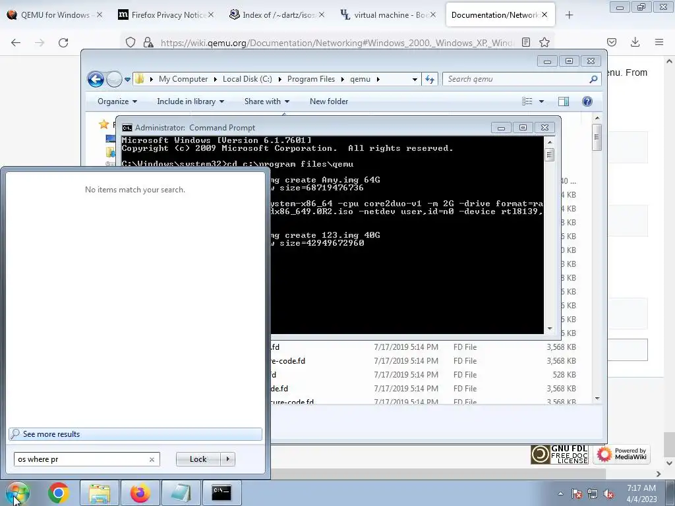Close the QEMU for Windows tab
This screenshot has width=675, height=506.
point(100,14)
